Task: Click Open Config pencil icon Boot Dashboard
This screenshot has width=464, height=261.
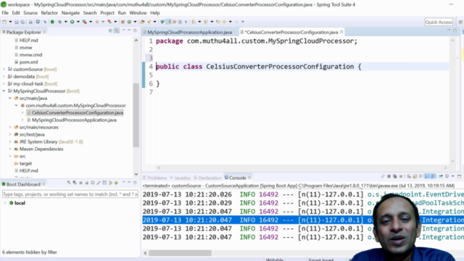Action: point(99,183)
